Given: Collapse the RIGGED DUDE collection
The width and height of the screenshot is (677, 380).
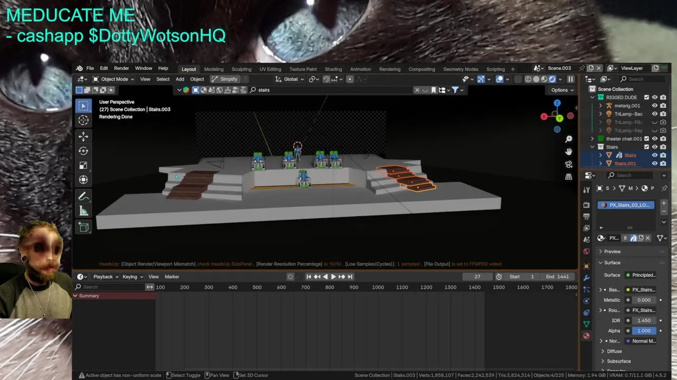Looking at the screenshot, I should (592, 98).
